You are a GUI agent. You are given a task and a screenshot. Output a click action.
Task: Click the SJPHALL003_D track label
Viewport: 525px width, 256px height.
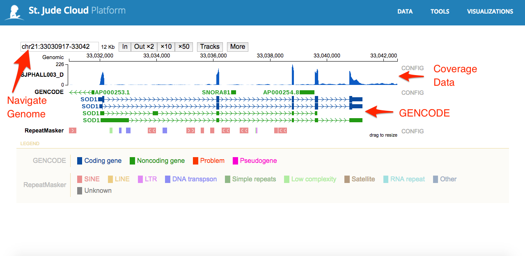(x=43, y=75)
